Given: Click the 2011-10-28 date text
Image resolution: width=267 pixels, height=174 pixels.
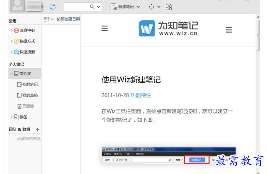Looking at the screenshot, I should [x=115, y=95].
